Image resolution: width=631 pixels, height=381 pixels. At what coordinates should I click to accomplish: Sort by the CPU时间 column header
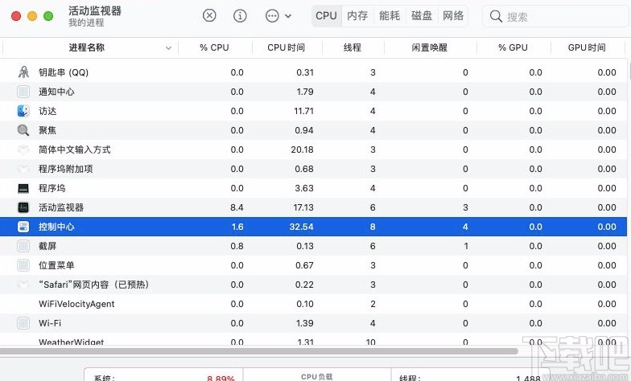pyautogui.click(x=286, y=47)
